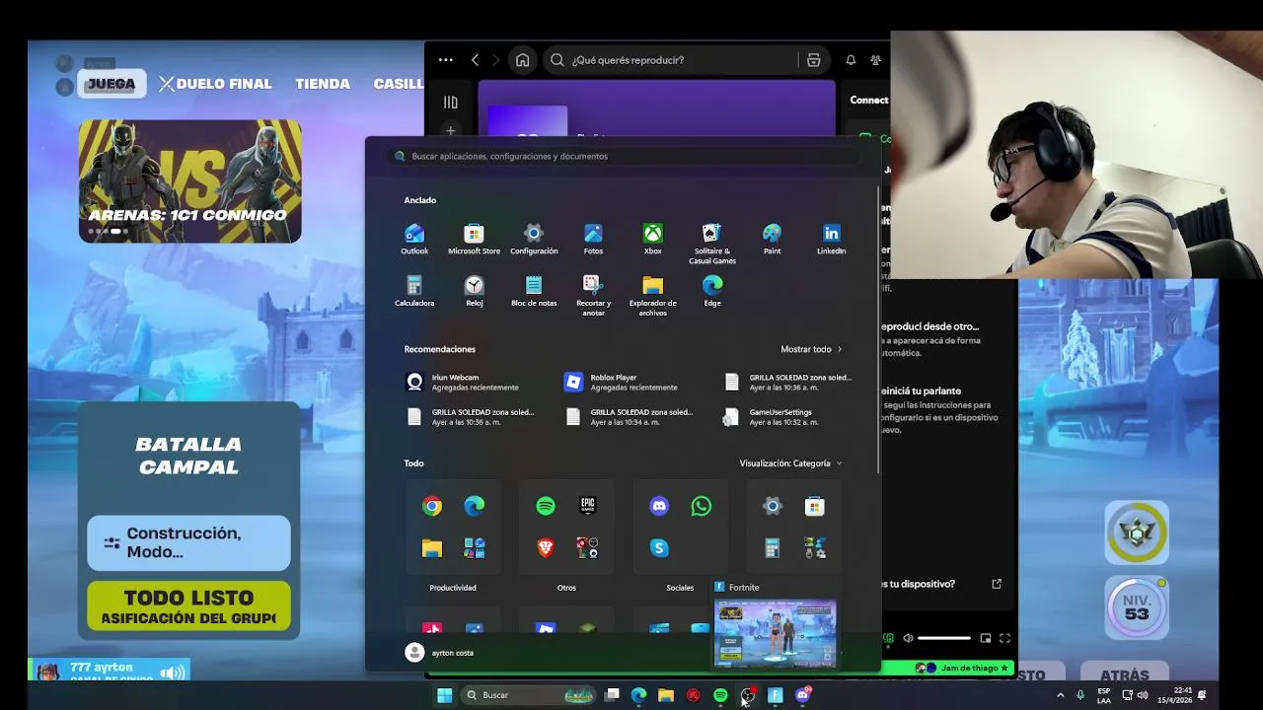Toggle Spotify mini player icon
Screen dimensions: 1263x710
coord(985,638)
